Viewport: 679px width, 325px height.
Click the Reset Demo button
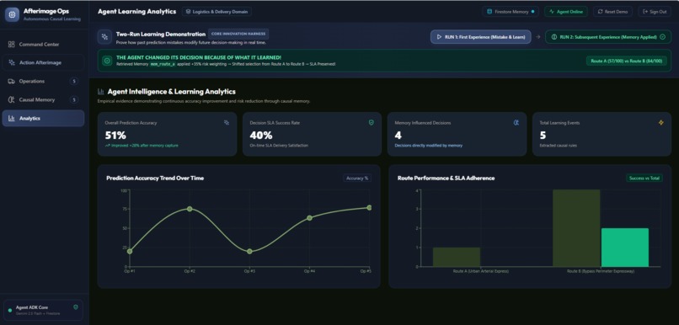(612, 12)
